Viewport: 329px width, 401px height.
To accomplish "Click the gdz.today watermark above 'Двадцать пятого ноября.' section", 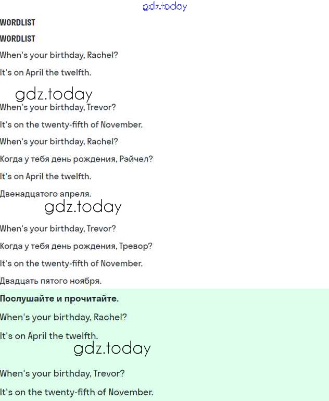I will [x=83, y=207].
